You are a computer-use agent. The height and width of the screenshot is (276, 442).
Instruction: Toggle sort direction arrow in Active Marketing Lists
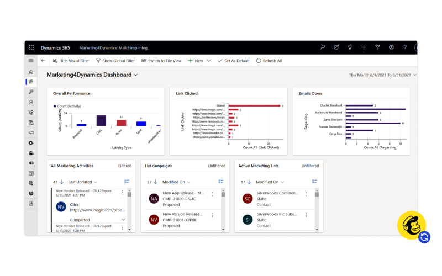point(249,182)
